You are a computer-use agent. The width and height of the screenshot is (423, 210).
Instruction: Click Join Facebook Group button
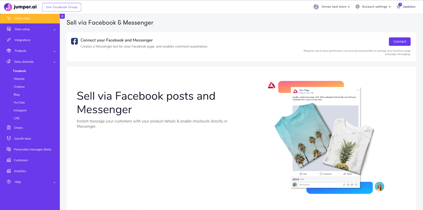click(62, 7)
